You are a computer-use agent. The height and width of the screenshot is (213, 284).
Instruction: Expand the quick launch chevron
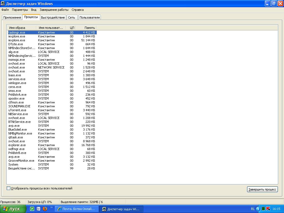[x=51, y=207]
